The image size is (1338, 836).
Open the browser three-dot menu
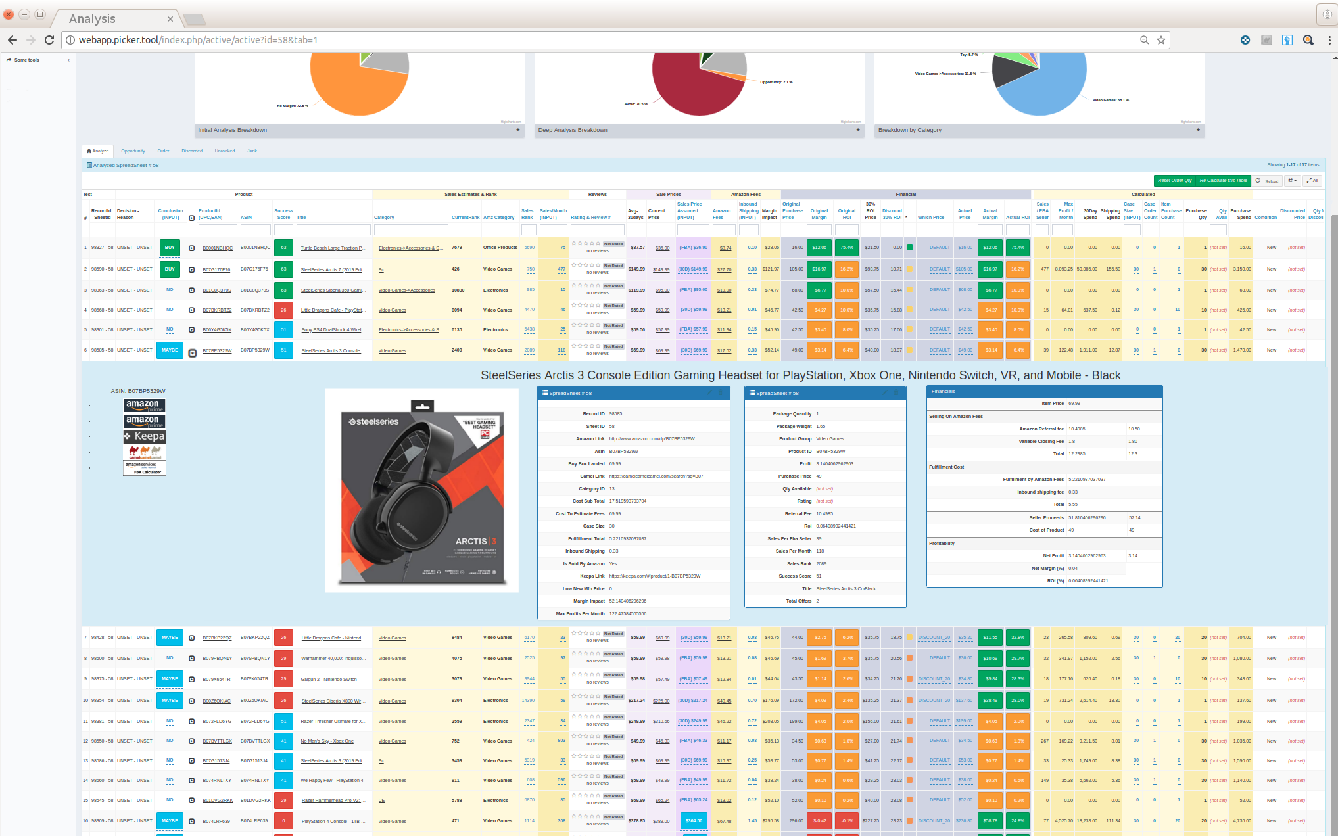(1329, 40)
